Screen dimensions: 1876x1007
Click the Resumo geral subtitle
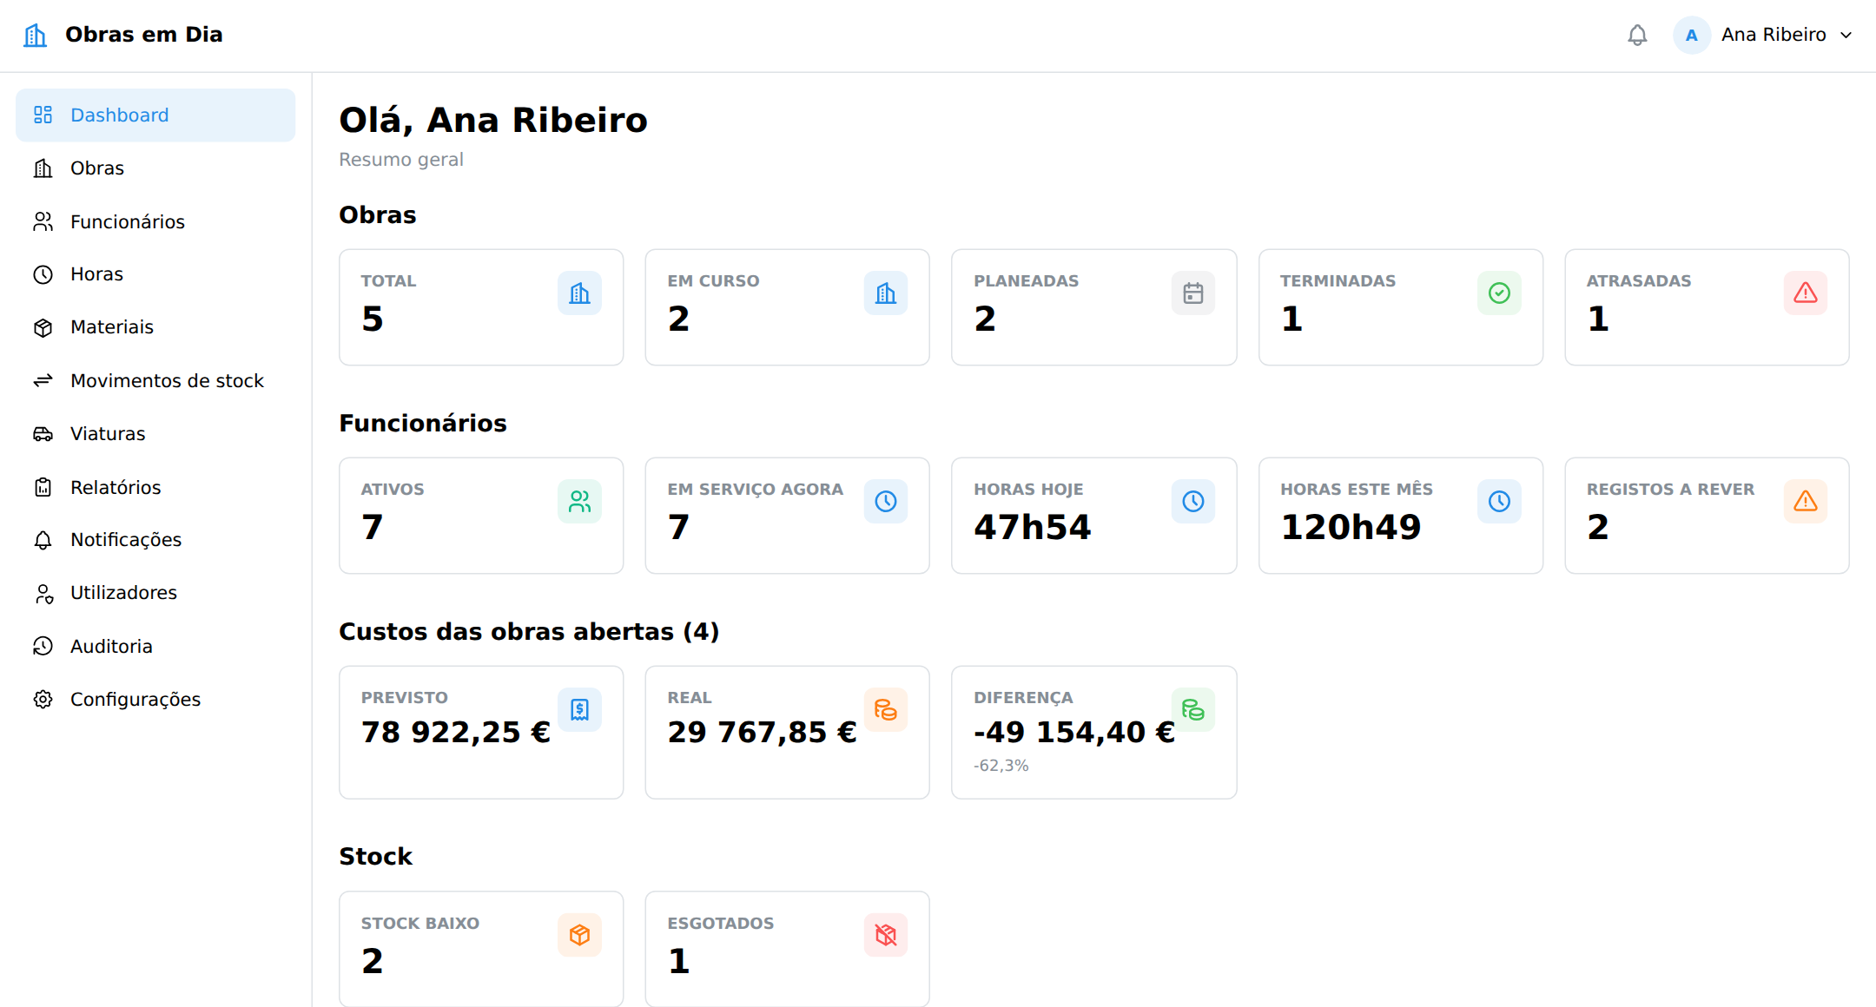401,160
